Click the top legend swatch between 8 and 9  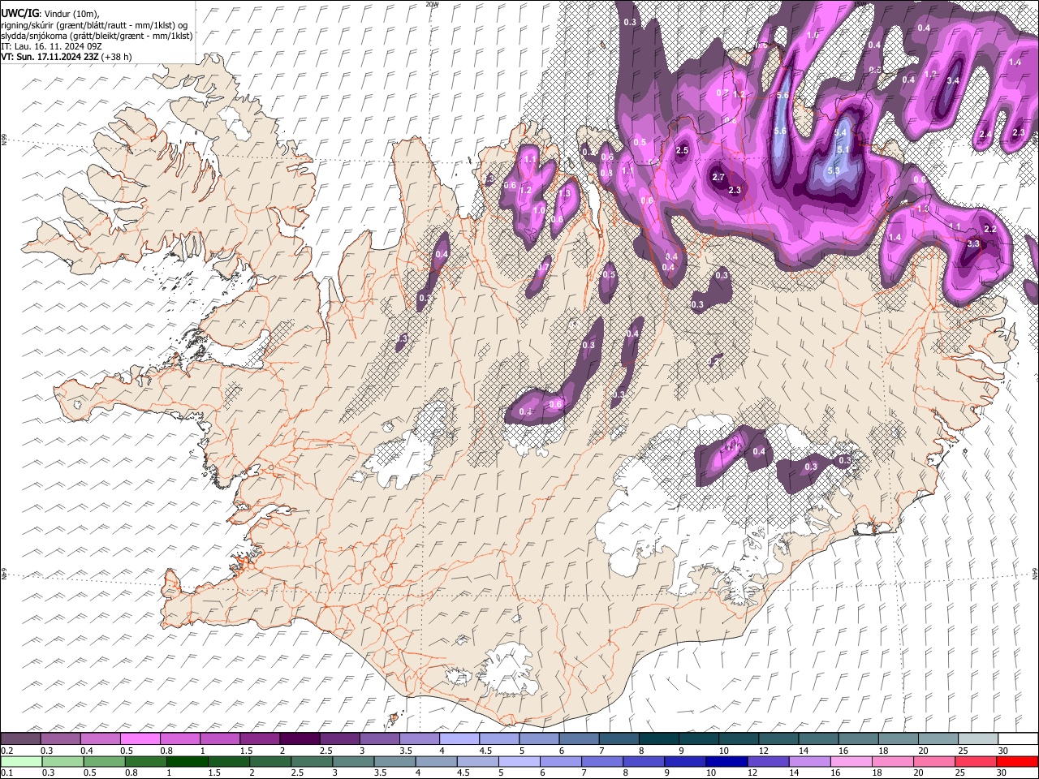click(657, 738)
